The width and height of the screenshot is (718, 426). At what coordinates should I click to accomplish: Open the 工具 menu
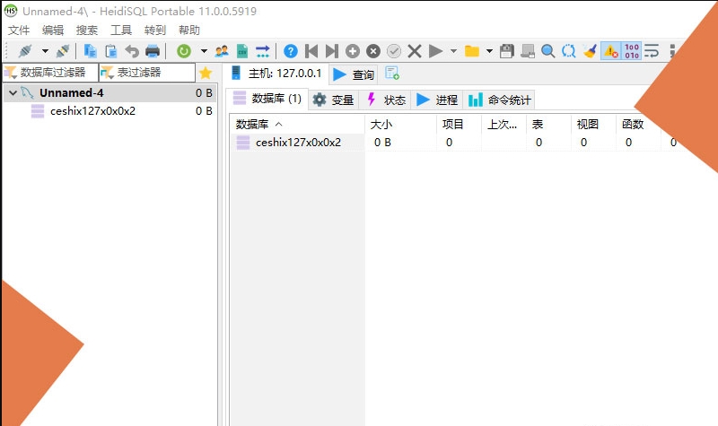point(121,30)
